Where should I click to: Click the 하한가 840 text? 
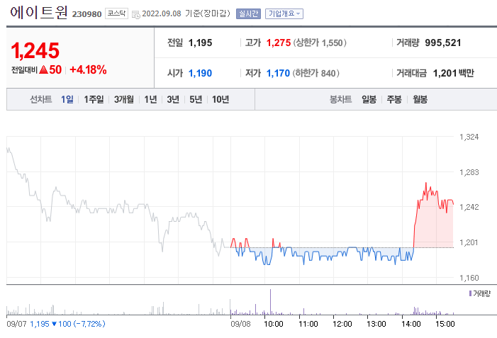[315, 73]
